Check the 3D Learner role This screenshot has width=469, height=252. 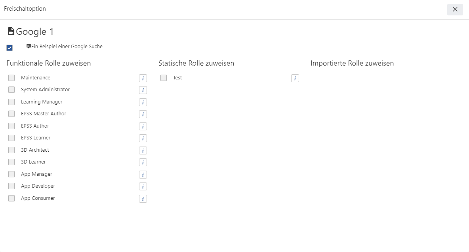point(11,162)
